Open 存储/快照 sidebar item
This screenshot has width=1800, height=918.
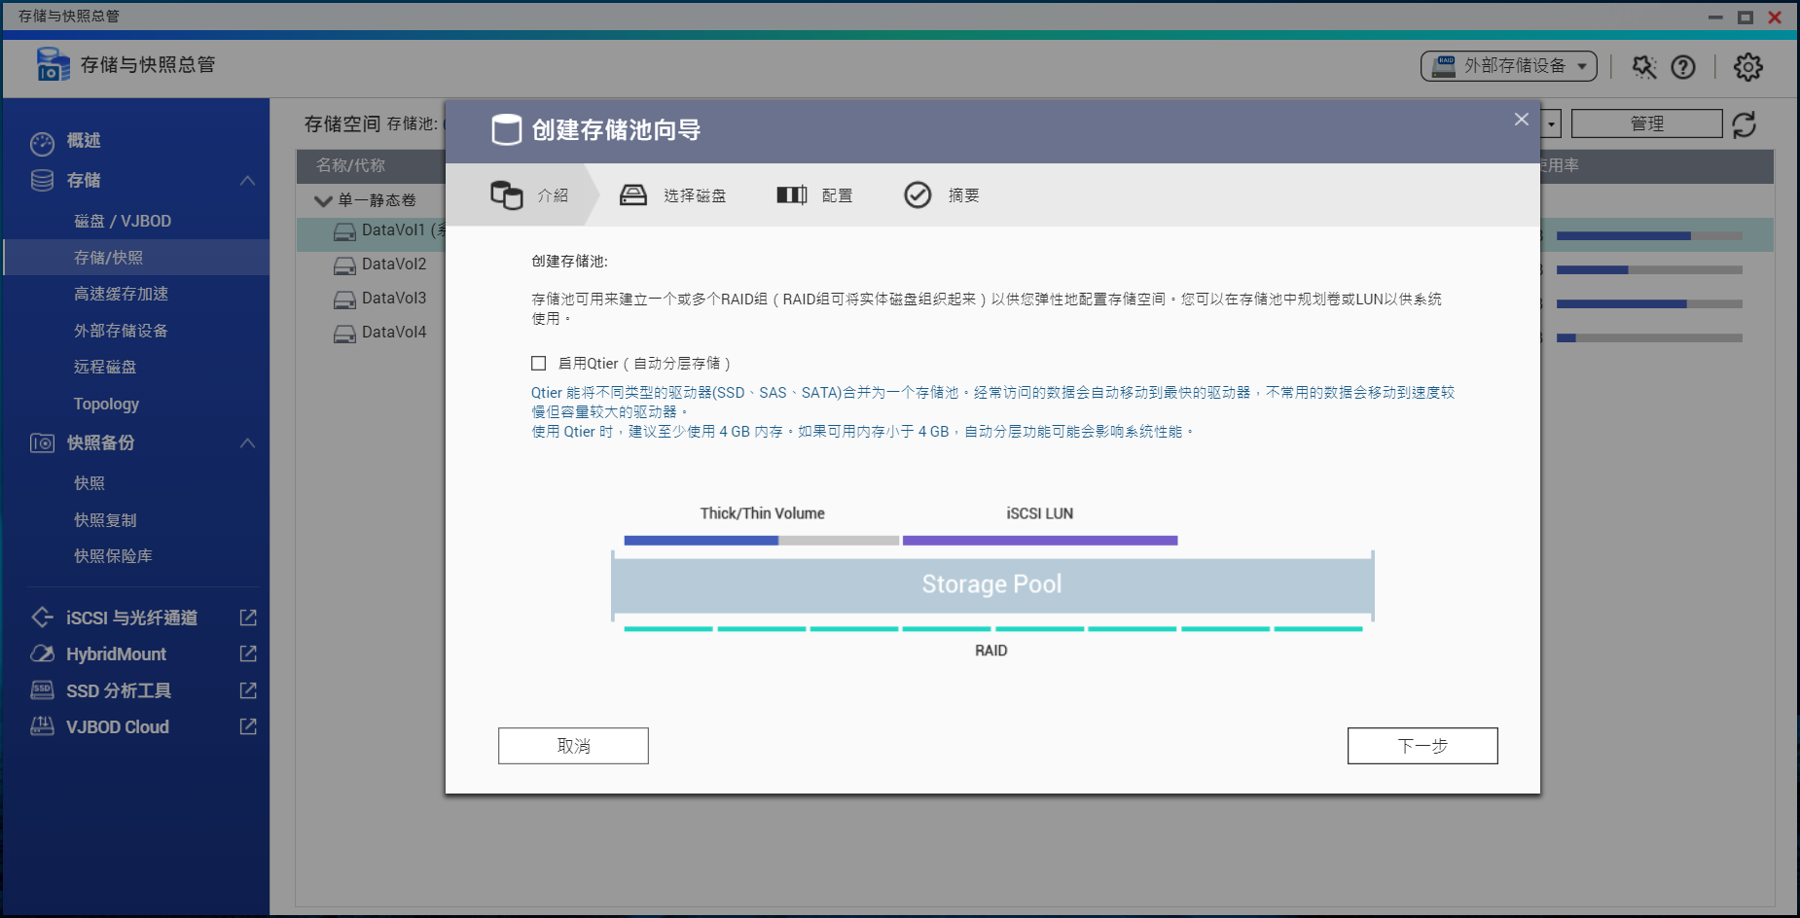coord(136,258)
